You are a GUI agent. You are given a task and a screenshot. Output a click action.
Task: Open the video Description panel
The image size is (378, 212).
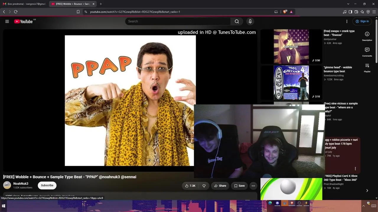coord(367,36)
